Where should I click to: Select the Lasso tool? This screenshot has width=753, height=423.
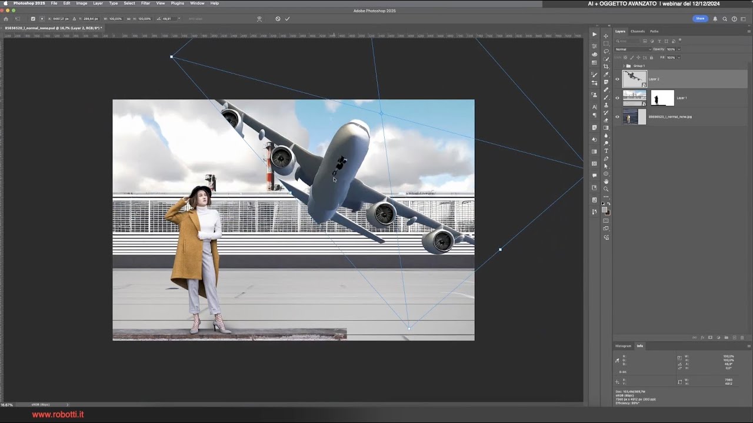point(606,51)
